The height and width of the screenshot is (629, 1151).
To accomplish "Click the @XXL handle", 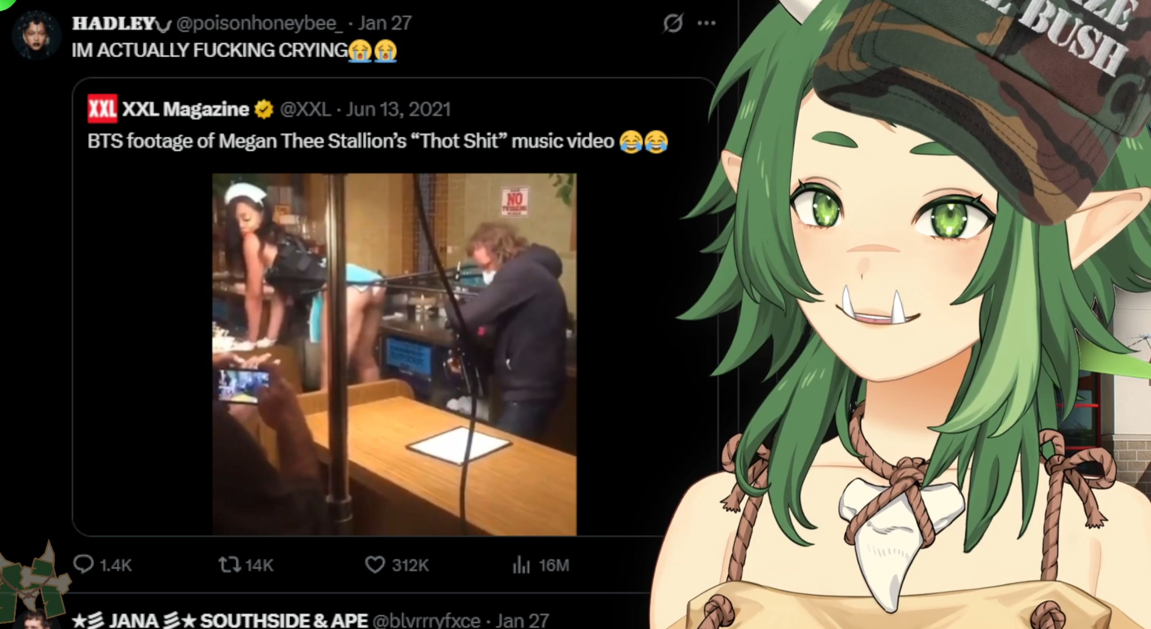I will [x=305, y=110].
